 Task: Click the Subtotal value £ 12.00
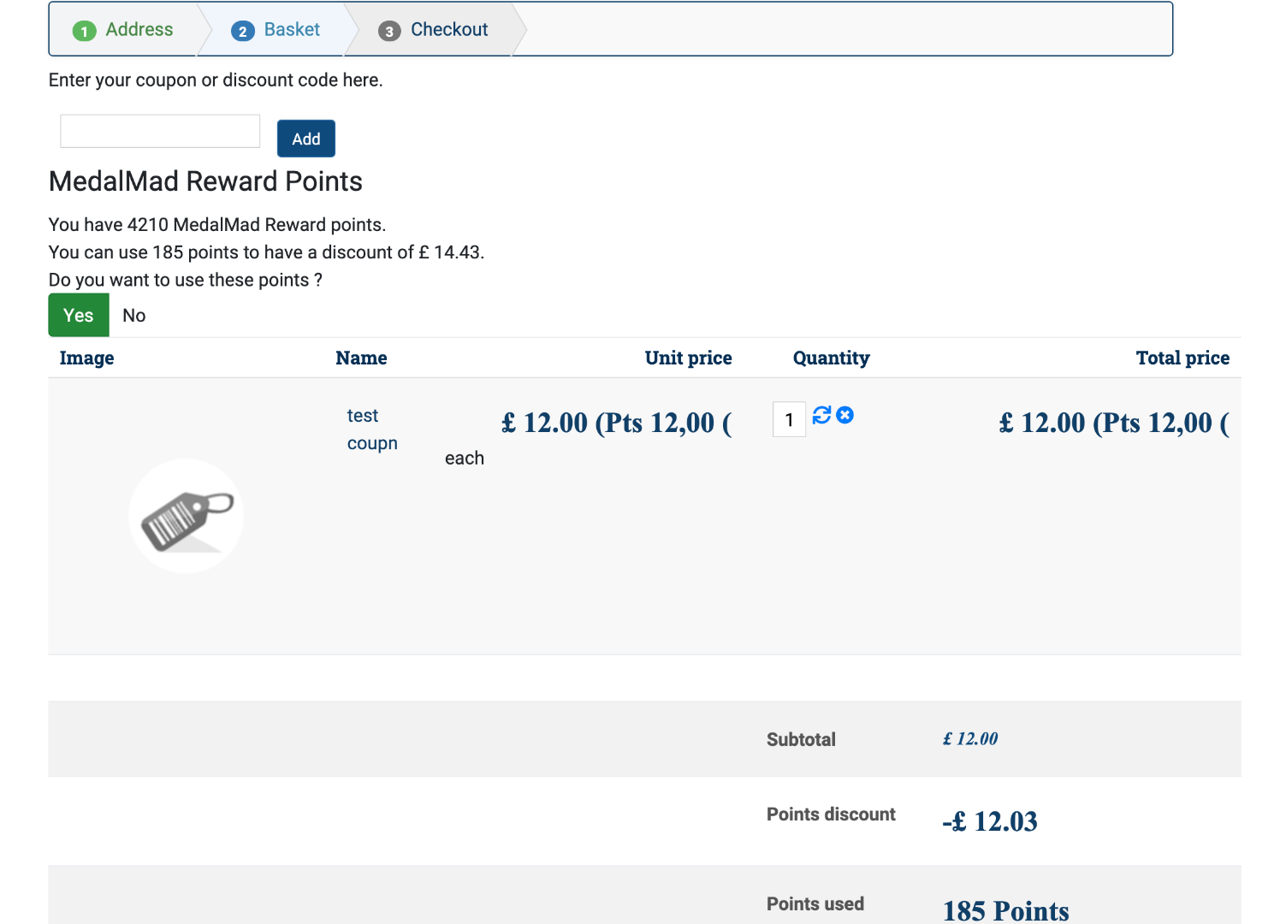tap(970, 739)
